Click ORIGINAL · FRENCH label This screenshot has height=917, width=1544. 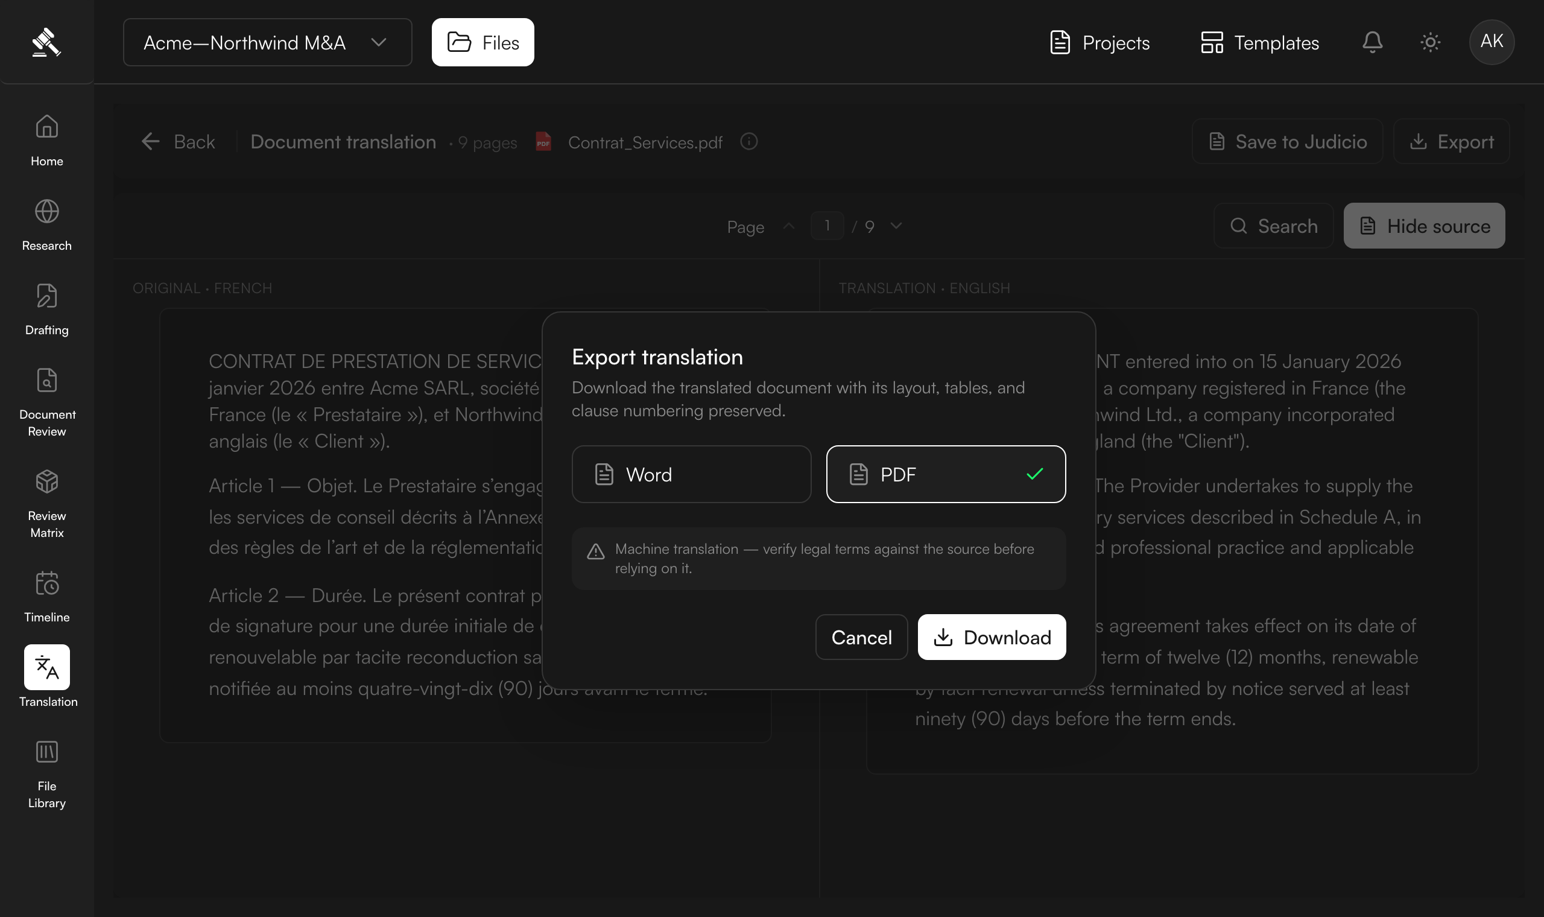pos(202,288)
